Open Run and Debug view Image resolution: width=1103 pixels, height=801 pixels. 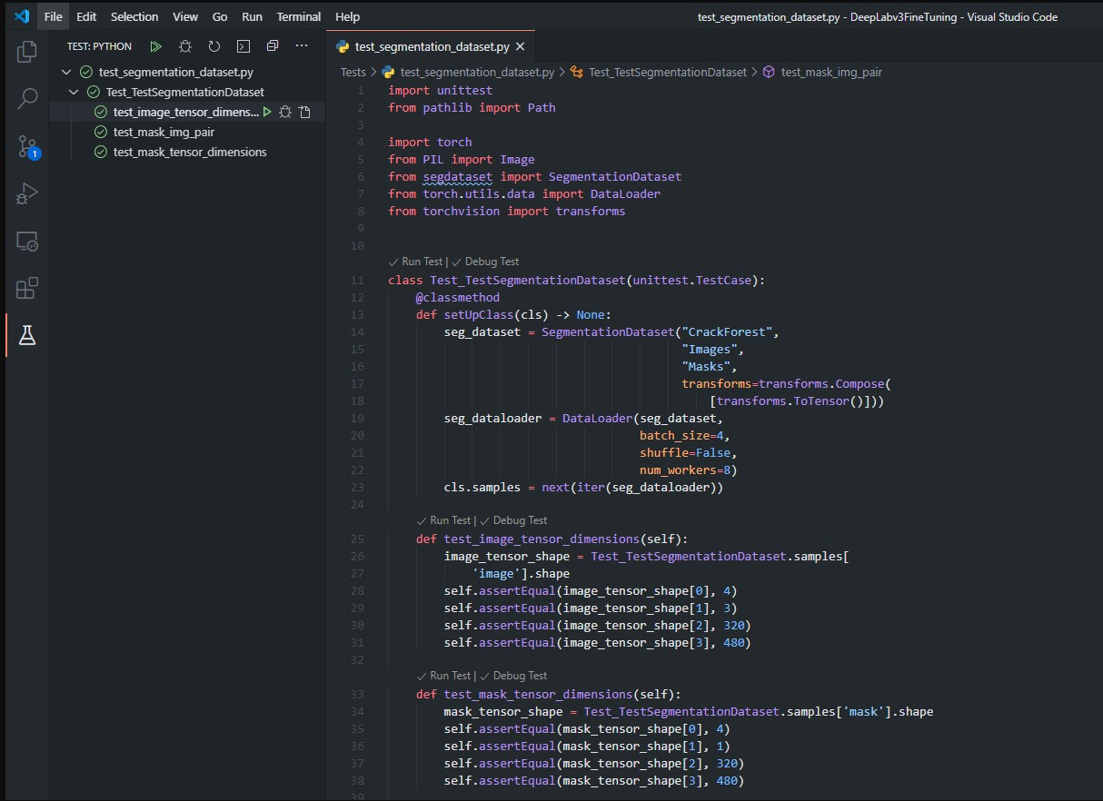click(x=27, y=193)
